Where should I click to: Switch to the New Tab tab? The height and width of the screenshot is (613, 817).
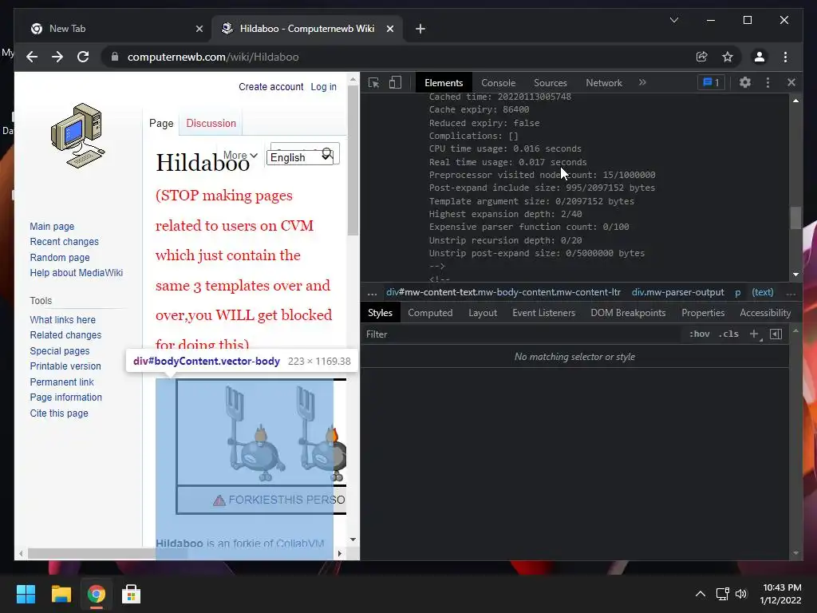coord(116,29)
